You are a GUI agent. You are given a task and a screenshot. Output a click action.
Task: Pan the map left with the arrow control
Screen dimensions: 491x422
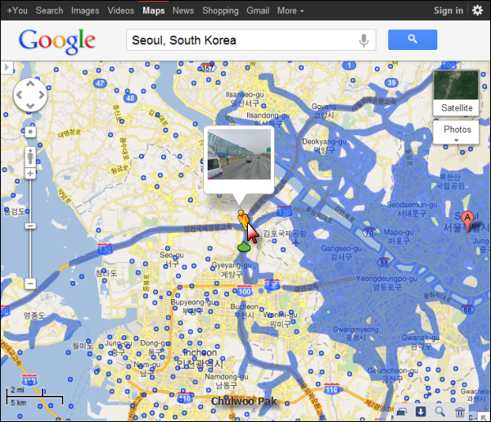19,95
